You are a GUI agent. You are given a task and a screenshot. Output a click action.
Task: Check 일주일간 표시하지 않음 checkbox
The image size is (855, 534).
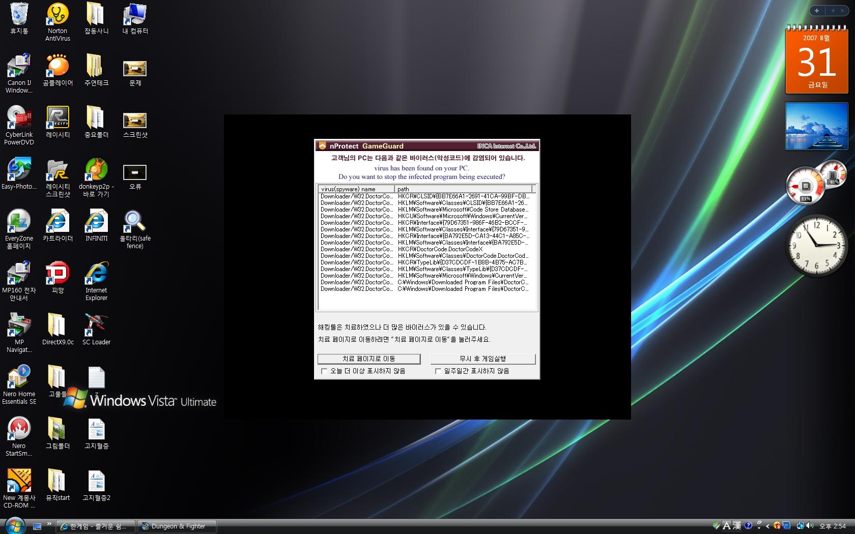click(438, 371)
